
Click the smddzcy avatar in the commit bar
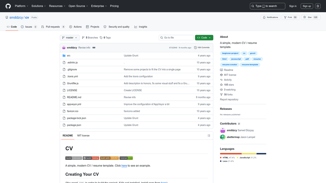64,48
